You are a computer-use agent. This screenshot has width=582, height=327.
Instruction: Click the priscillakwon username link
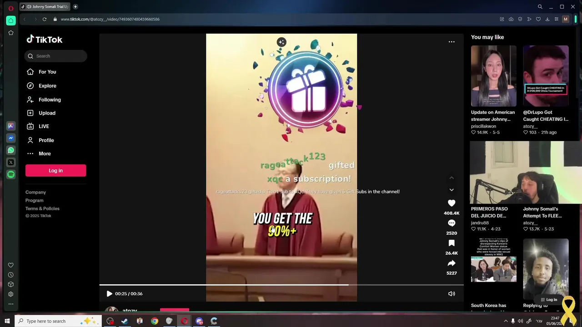[x=483, y=126]
